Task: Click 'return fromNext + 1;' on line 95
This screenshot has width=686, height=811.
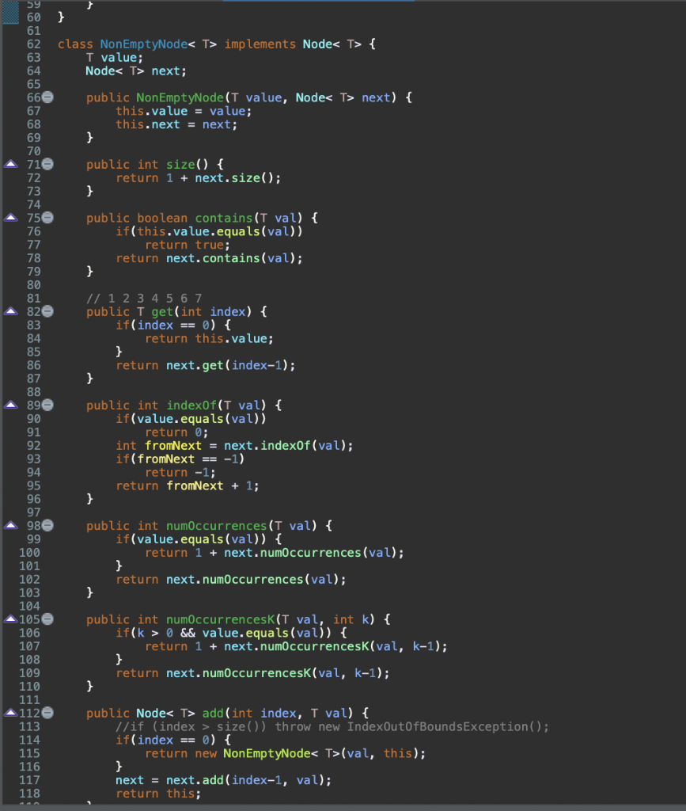Action: click(x=188, y=485)
